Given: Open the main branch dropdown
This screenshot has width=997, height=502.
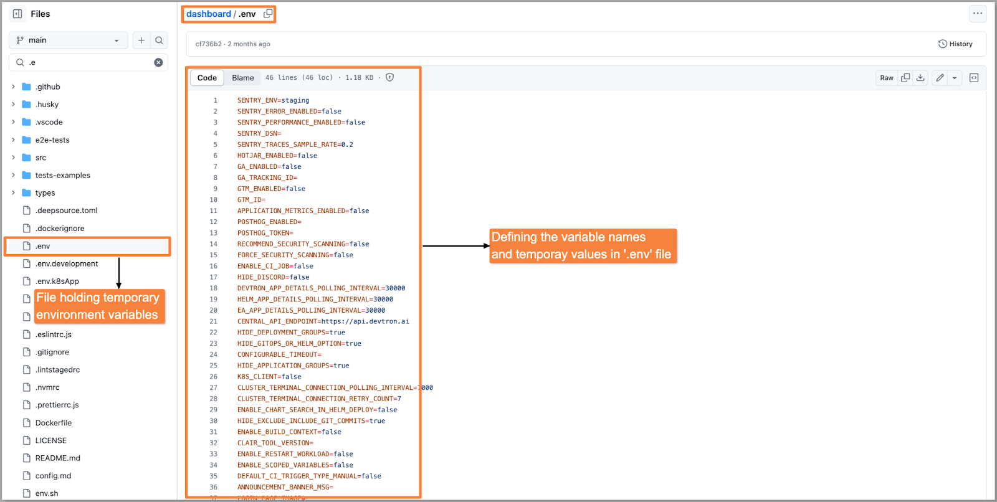Looking at the screenshot, I should pos(69,40).
